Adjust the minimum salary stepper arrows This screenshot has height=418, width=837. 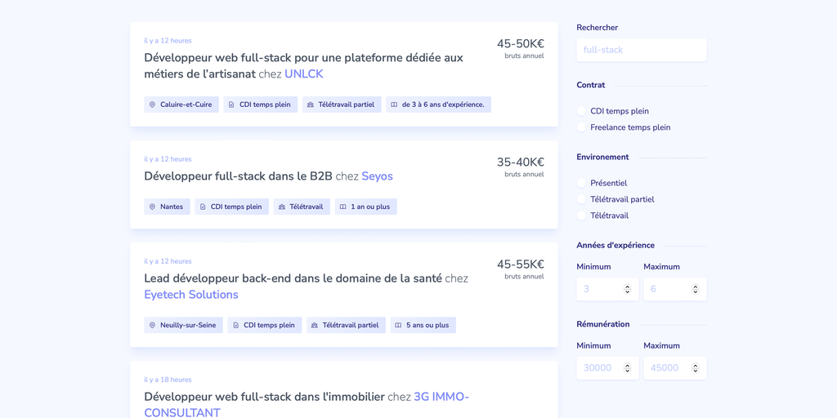(x=627, y=368)
